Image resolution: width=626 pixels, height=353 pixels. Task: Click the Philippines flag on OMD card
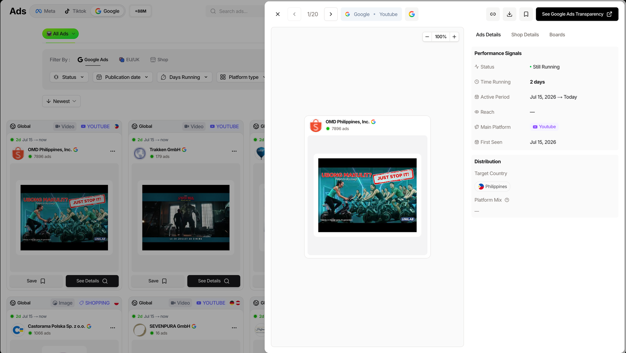pyautogui.click(x=117, y=127)
